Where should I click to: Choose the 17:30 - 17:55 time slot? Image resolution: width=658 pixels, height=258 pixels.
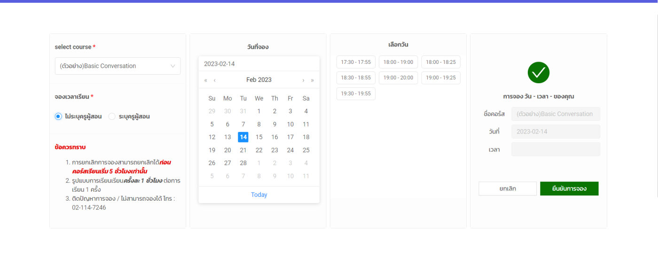[x=356, y=62]
